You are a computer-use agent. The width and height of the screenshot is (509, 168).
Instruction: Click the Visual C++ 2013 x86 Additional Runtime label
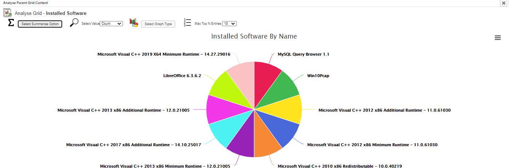point(124,110)
